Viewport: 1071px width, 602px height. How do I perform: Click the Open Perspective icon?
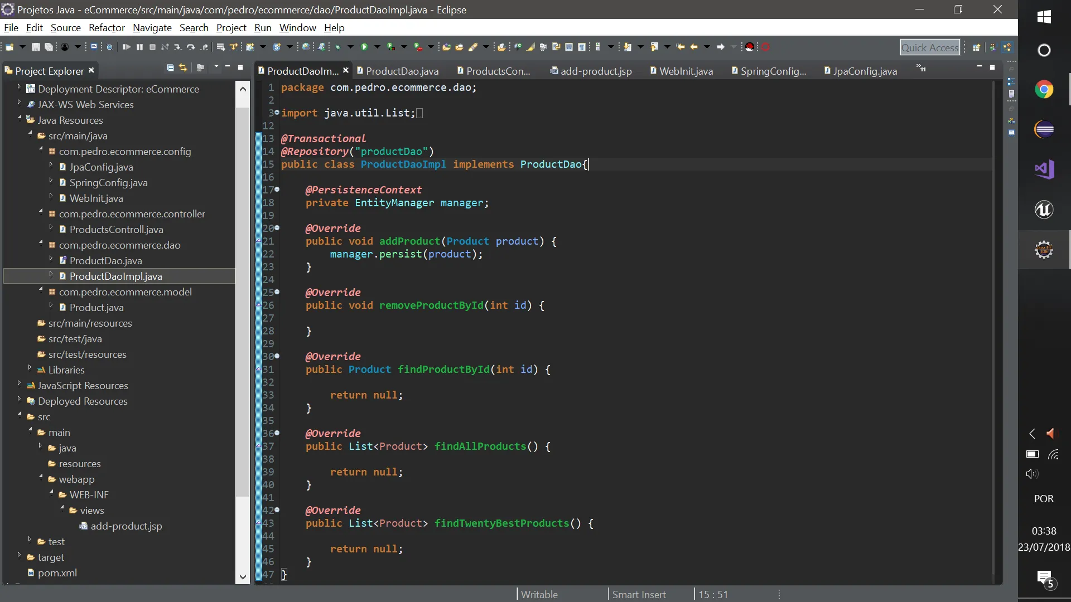tap(976, 47)
